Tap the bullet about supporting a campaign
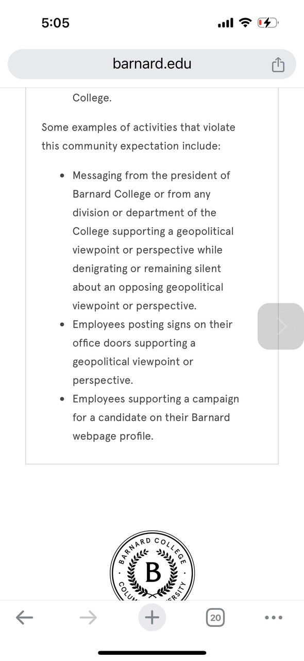This screenshot has height=661, width=304. tap(156, 417)
